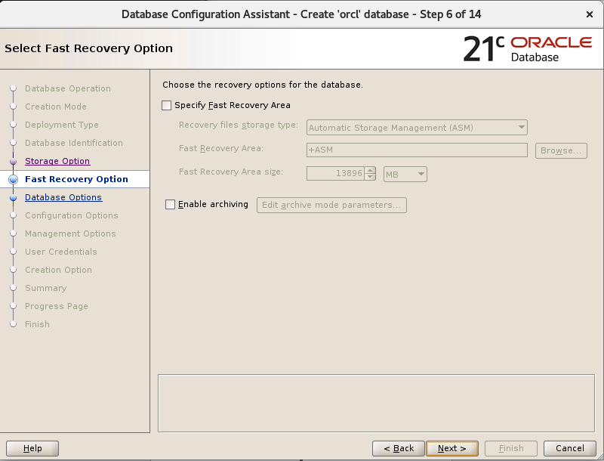Click the Browse button for Fast Recovery Area

(561, 150)
